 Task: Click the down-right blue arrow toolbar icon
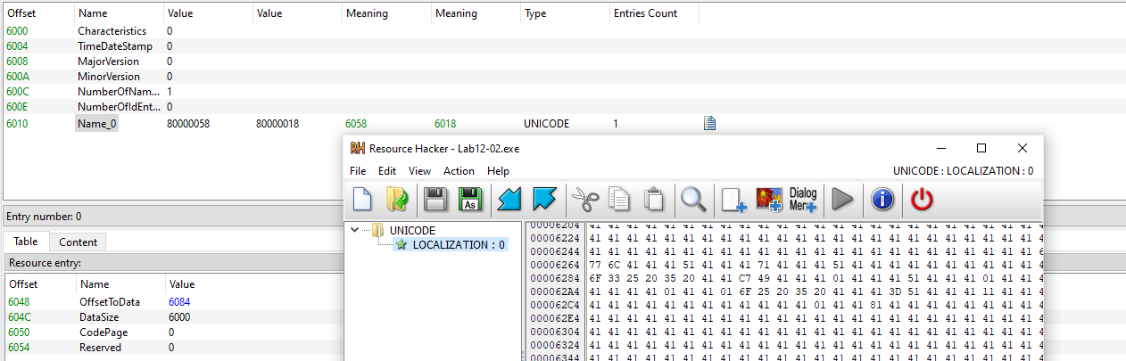(x=543, y=200)
